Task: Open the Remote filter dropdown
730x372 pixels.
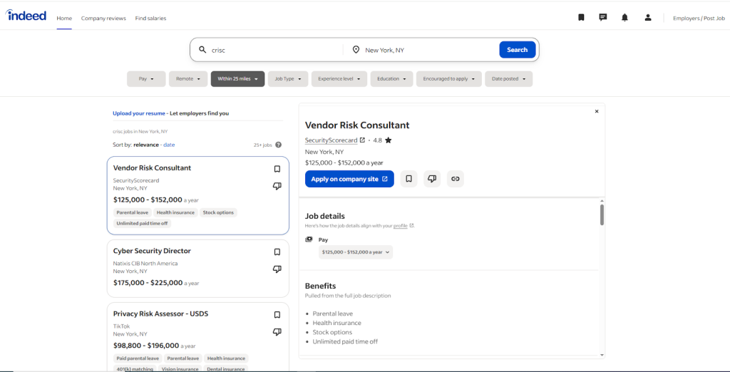Action: 188,78
